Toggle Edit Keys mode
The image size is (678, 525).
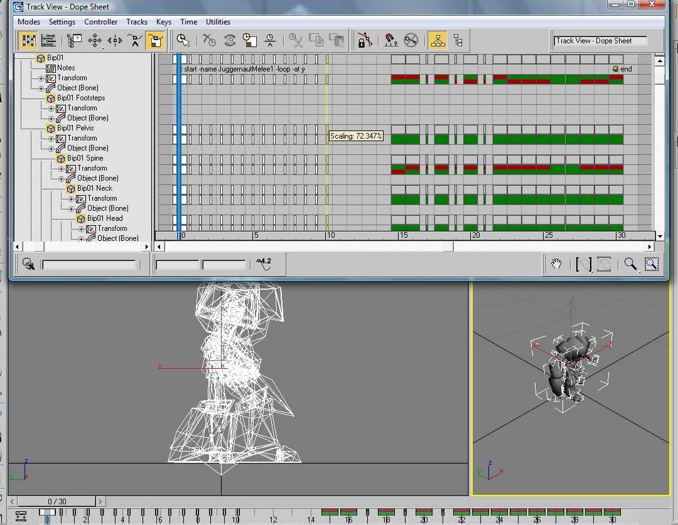click(x=28, y=41)
